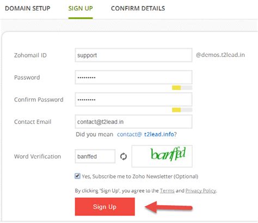258x223 pixels.
Task: Open the Privacy Policy link
Action: tap(201, 190)
